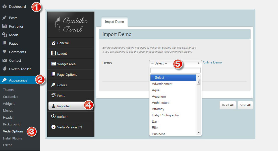278x151 pixels.
Task: Click the General home icon in Buddha Panel
Action: [53, 43]
